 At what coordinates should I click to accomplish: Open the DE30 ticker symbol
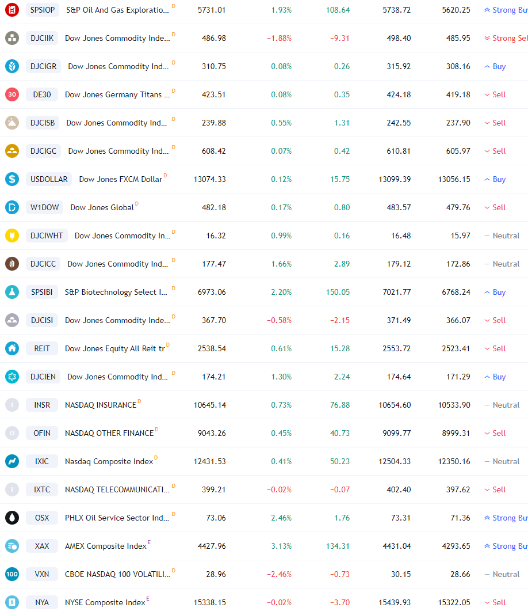[42, 94]
